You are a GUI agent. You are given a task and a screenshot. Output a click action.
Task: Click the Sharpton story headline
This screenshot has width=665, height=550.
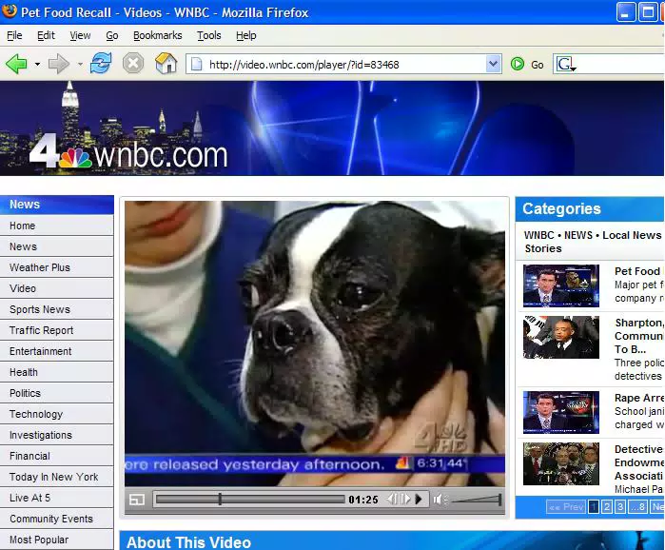click(639, 336)
